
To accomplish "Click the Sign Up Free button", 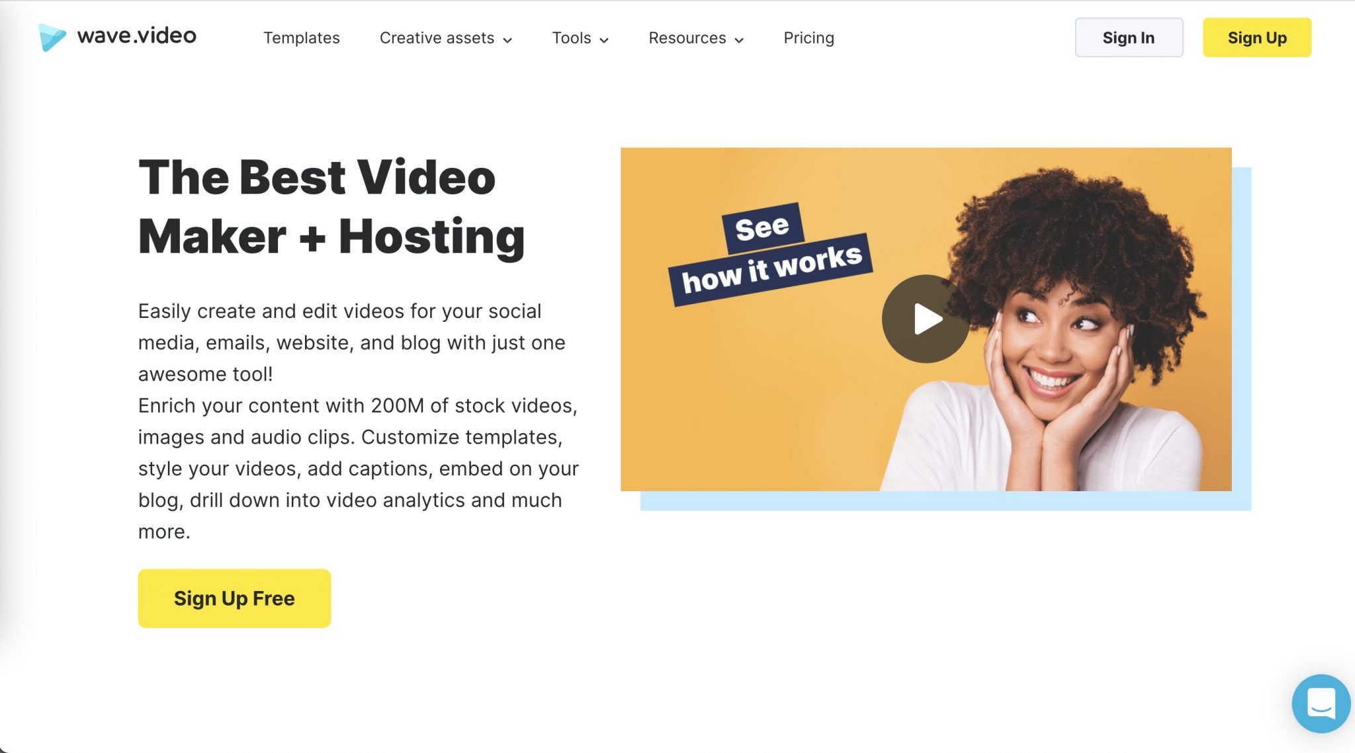I will click(234, 598).
